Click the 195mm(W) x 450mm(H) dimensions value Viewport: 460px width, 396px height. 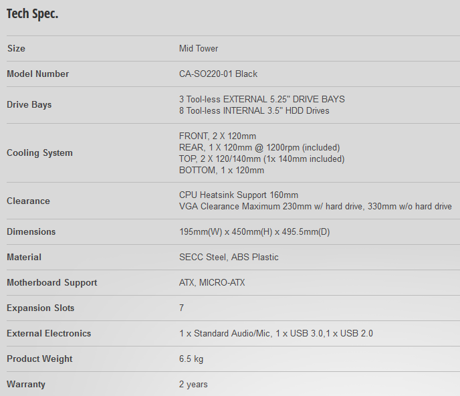pos(255,232)
